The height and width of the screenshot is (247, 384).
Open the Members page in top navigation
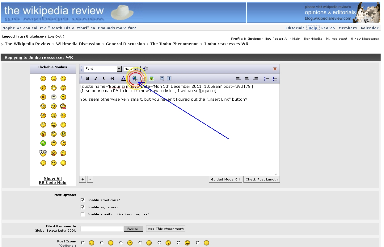click(348, 28)
